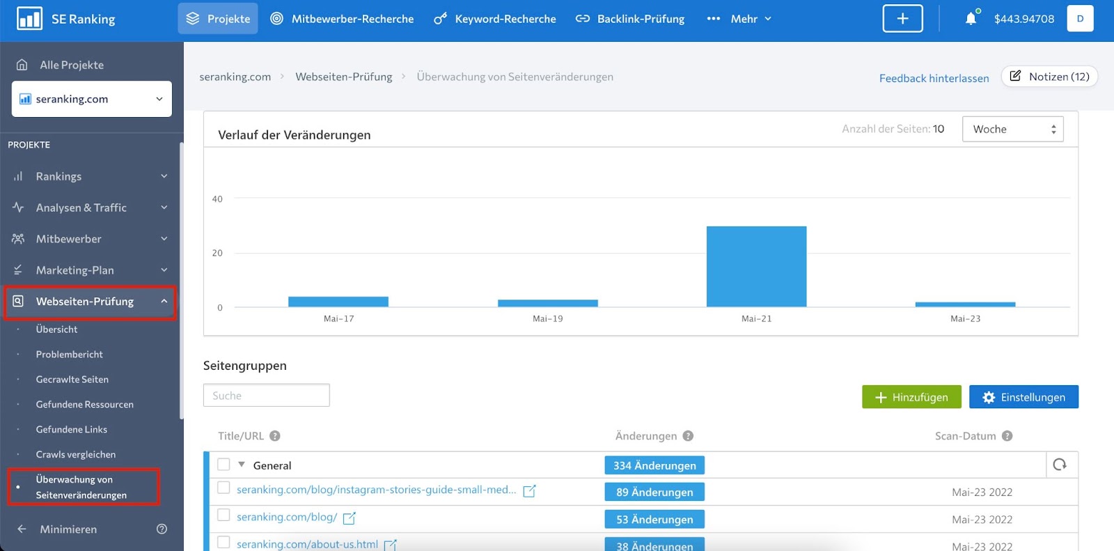Click help icon next to Änderungen
This screenshot has width=1114, height=551.
(x=688, y=436)
